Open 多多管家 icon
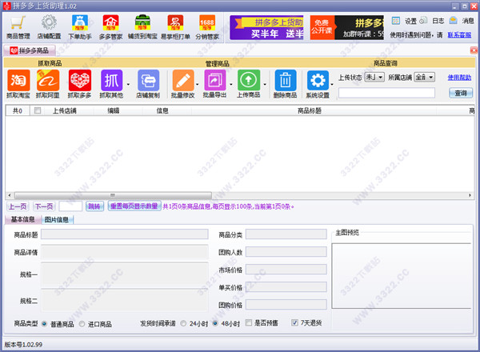This screenshot has height=352, width=480. pos(111,27)
